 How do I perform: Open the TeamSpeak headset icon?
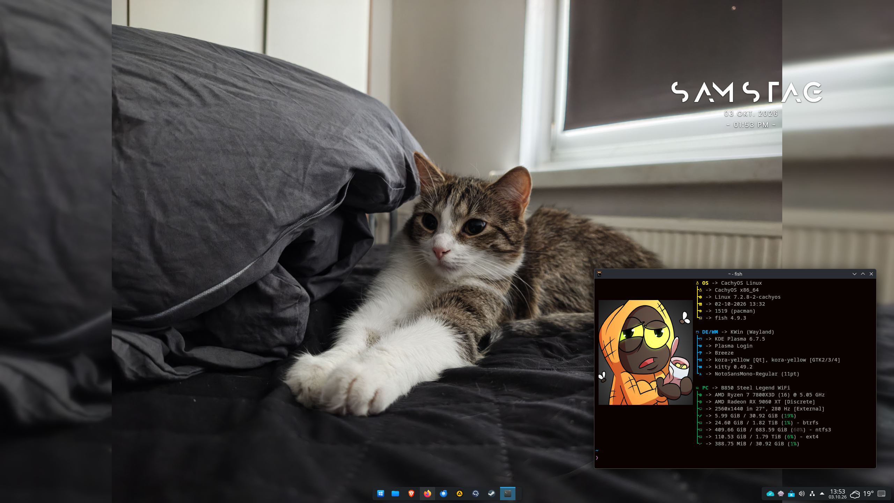point(476,493)
